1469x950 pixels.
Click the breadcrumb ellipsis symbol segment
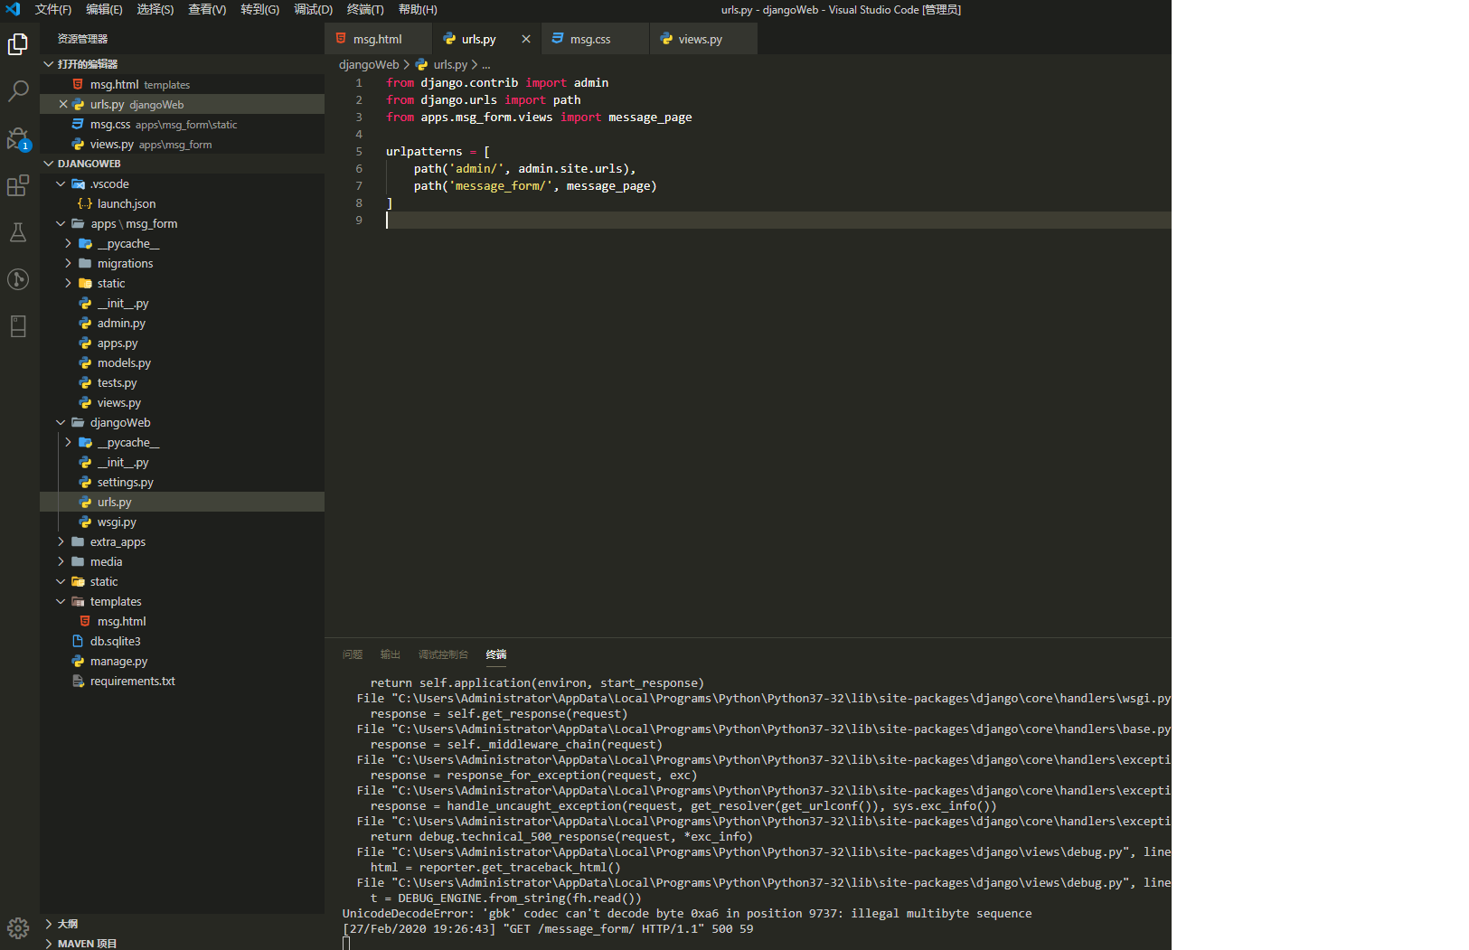(486, 64)
